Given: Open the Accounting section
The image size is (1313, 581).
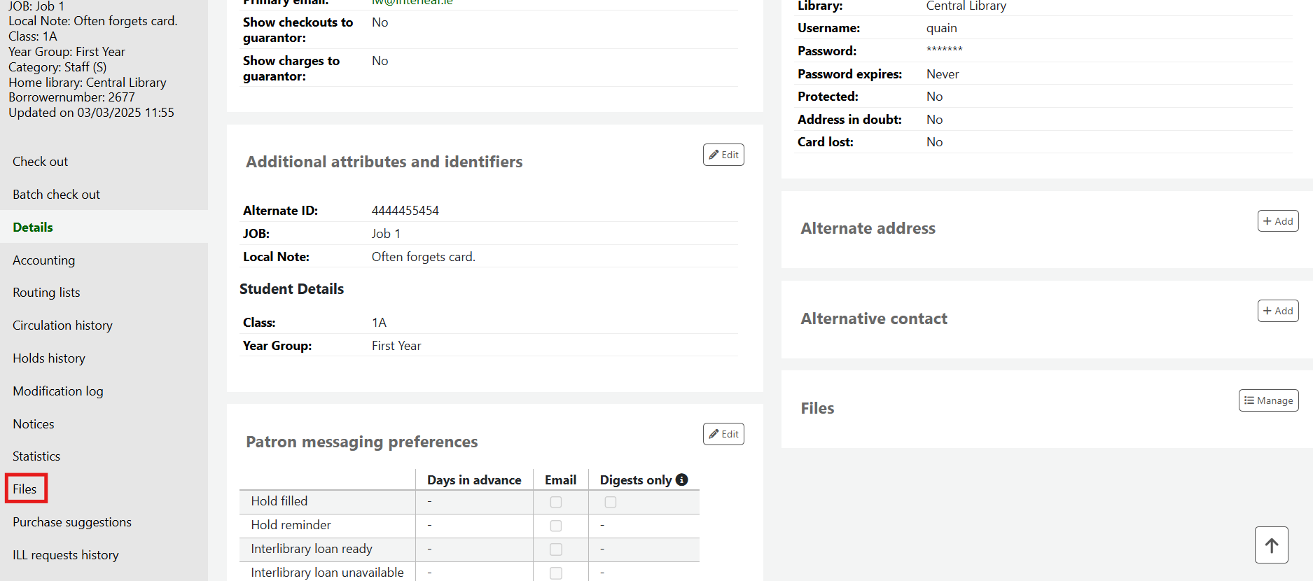Looking at the screenshot, I should (43, 260).
